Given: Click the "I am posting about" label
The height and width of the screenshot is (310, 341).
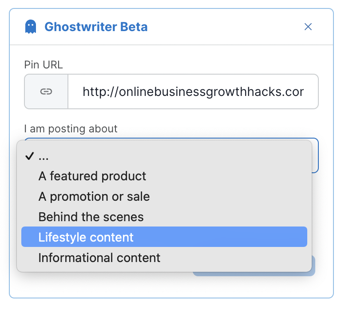Looking at the screenshot, I should pyautogui.click(x=71, y=129).
